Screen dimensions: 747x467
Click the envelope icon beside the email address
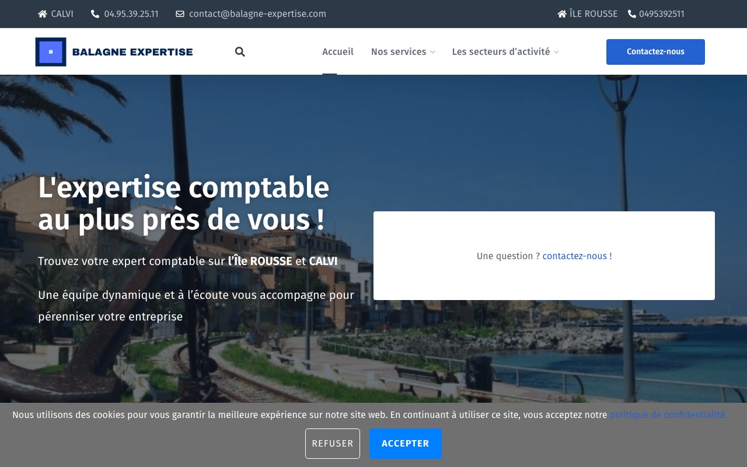coord(180,14)
